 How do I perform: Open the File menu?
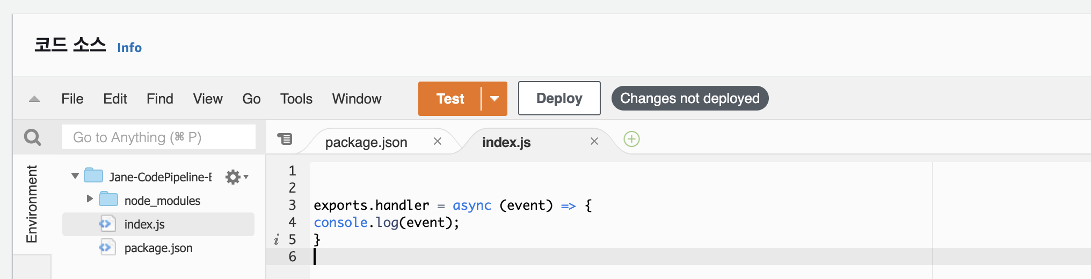click(x=72, y=99)
